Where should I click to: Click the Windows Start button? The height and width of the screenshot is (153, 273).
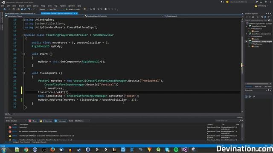tap(4, 150)
